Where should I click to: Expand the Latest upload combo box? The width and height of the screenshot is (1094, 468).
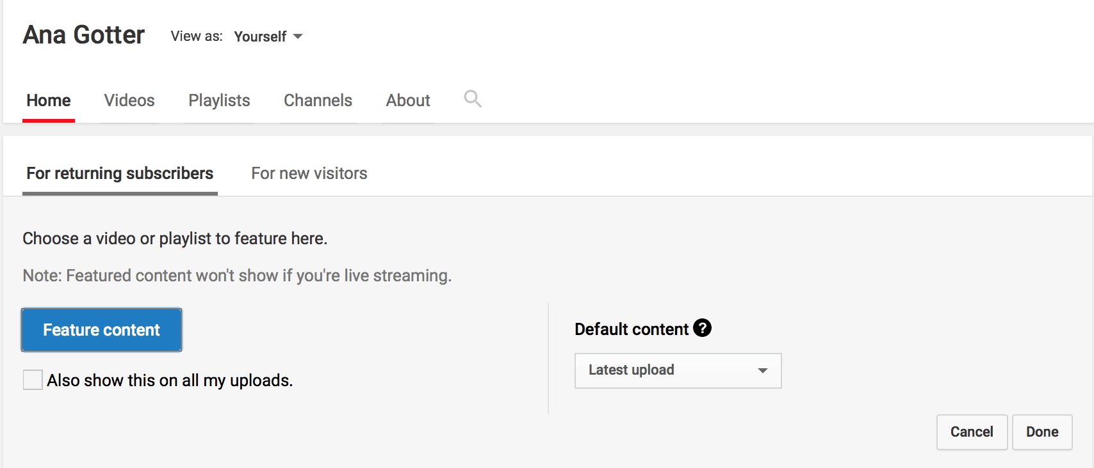click(x=678, y=371)
